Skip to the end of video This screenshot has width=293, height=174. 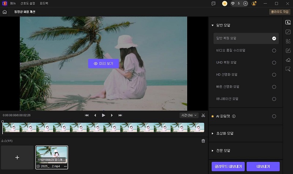(x=120, y=115)
